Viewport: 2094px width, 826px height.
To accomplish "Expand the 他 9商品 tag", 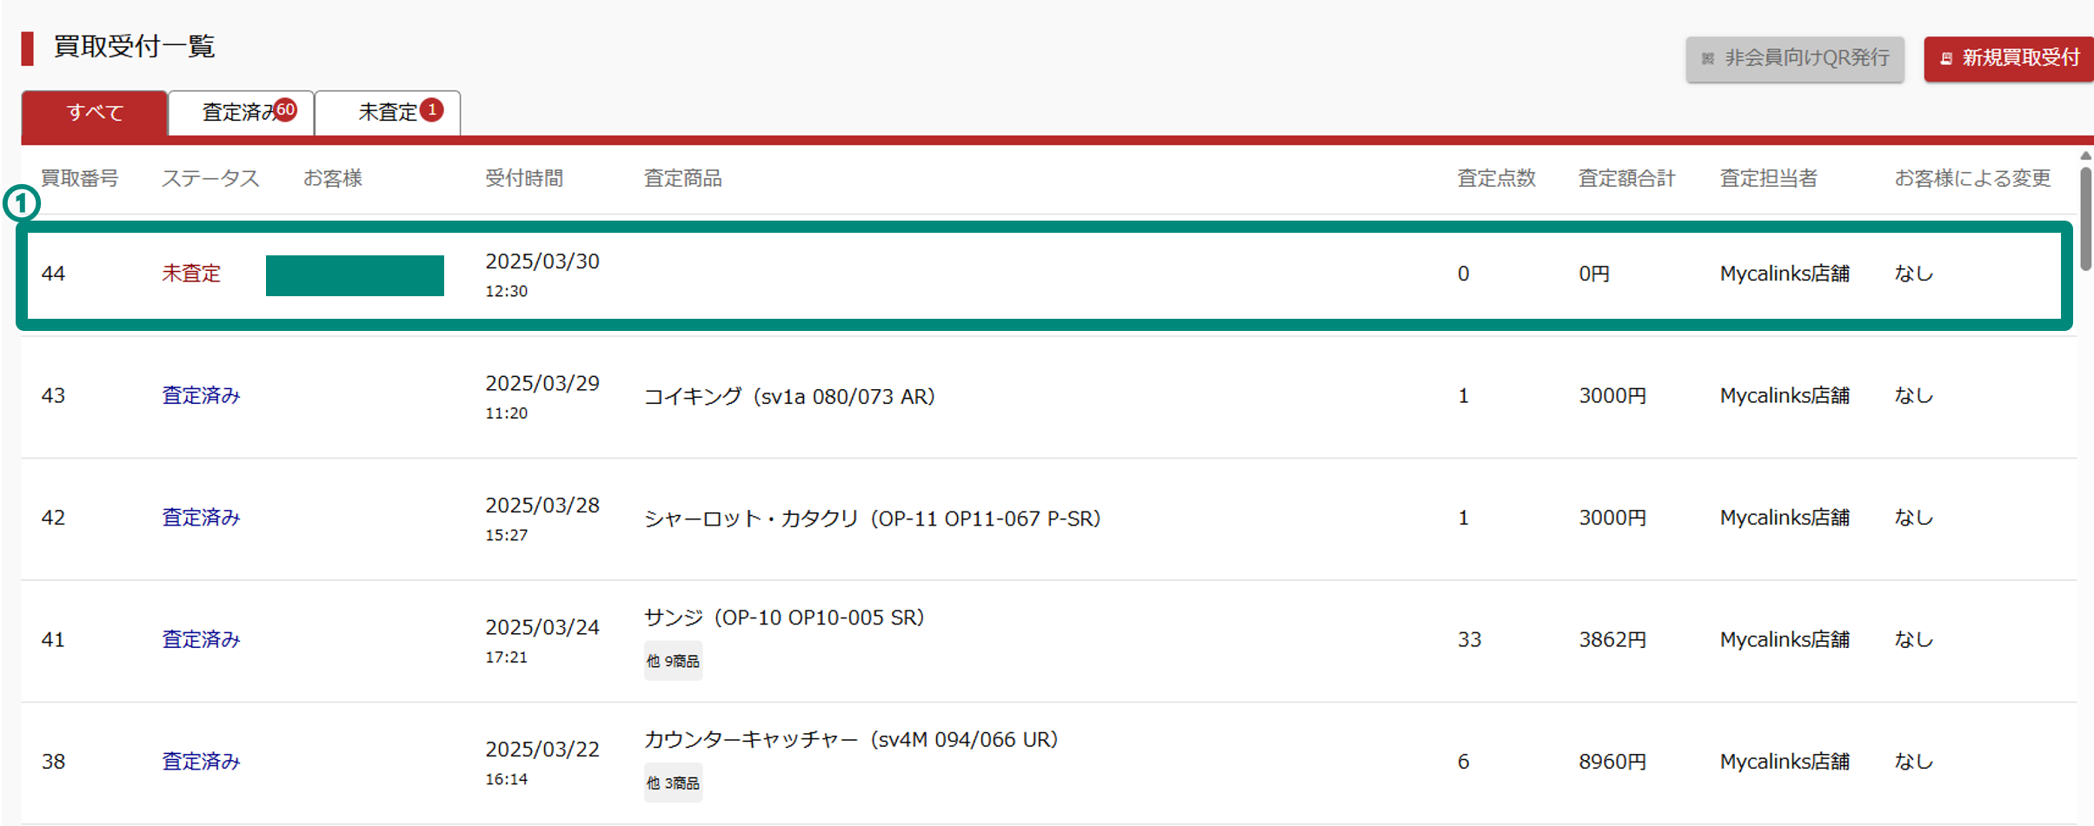I will [673, 661].
